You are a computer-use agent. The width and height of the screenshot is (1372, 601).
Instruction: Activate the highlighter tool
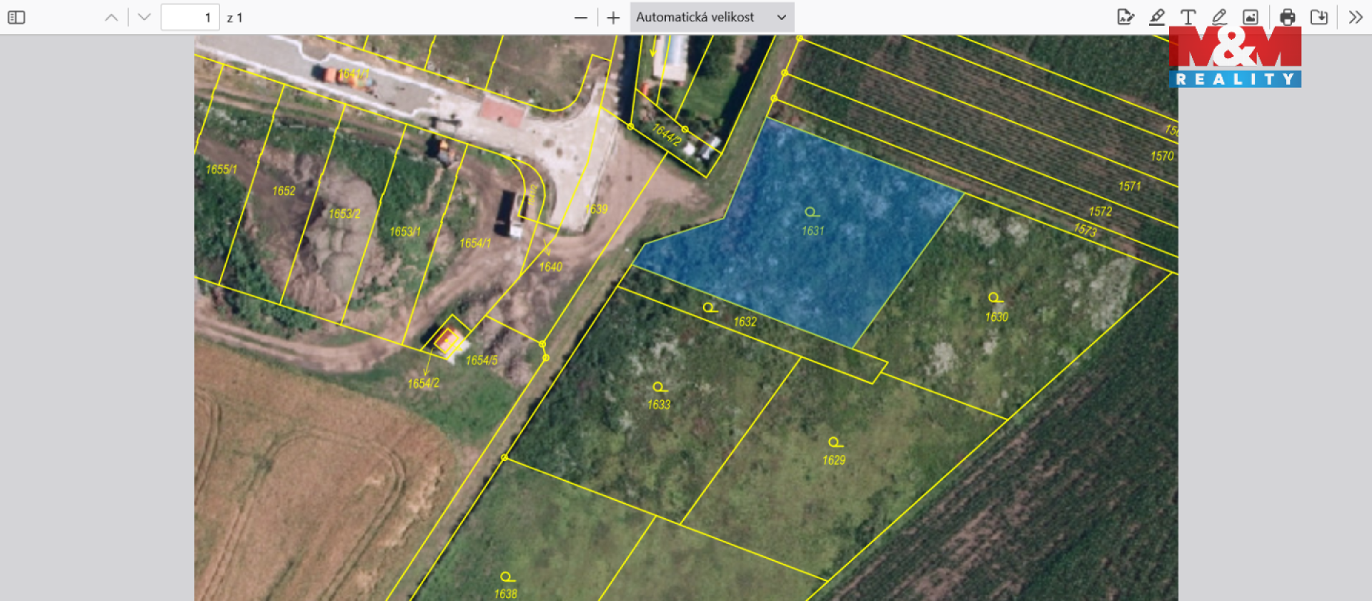pos(1157,17)
